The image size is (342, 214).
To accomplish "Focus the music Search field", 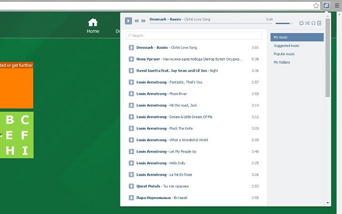I will pyautogui.click(x=193, y=35).
